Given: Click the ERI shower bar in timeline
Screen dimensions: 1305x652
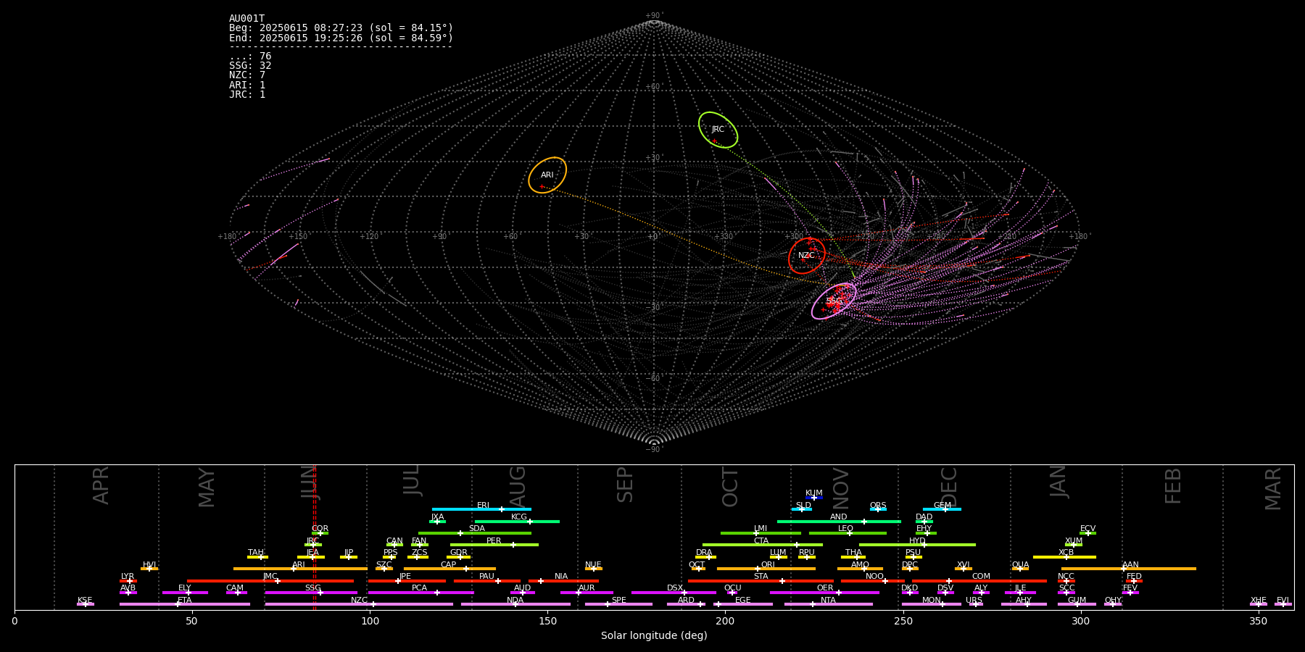Looking at the screenshot, I should coord(481,509).
